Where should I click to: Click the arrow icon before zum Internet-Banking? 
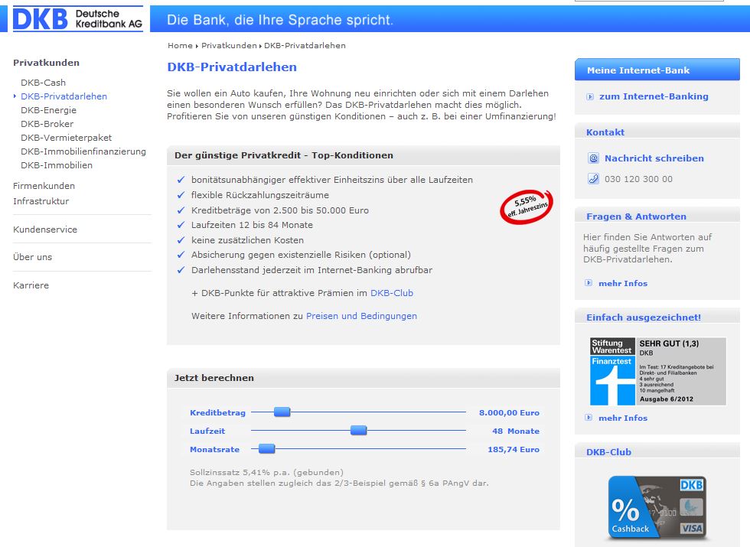pos(589,97)
